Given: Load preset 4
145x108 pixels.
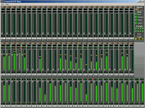Looking at the screenshot, I should pos(143,28).
